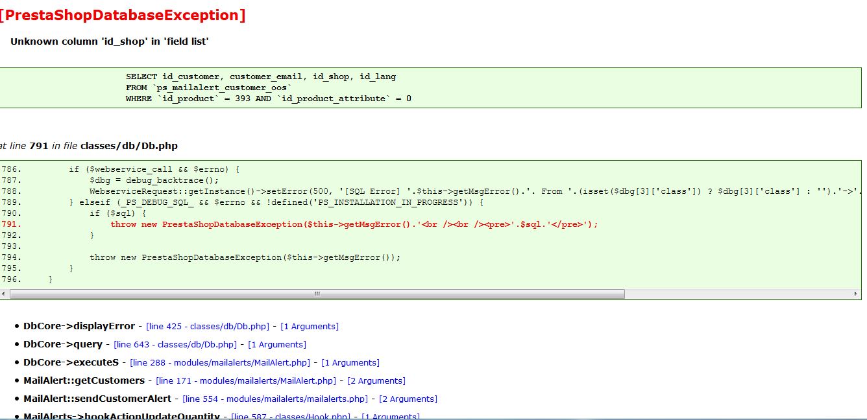The height and width of the screenshot is (420, 867).
Task: Show arguments for DbCore->query
Action: pos(277,344)
